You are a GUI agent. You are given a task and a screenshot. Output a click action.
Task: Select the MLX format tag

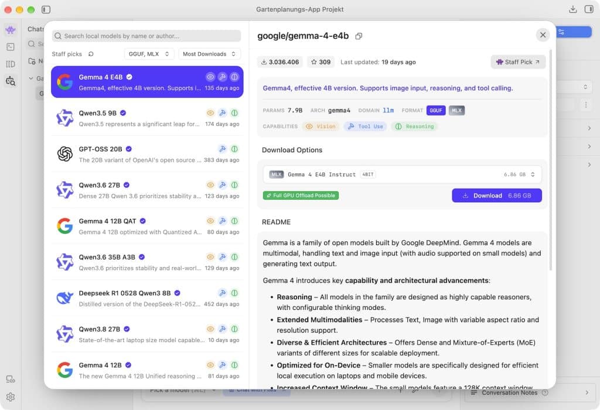click(x=456, y=111)
